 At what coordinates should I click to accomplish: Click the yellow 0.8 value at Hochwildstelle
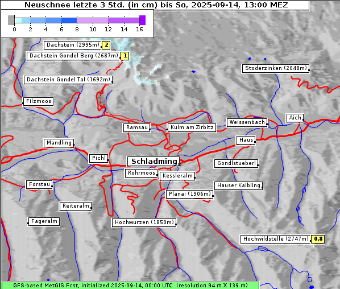coord(318,239)
